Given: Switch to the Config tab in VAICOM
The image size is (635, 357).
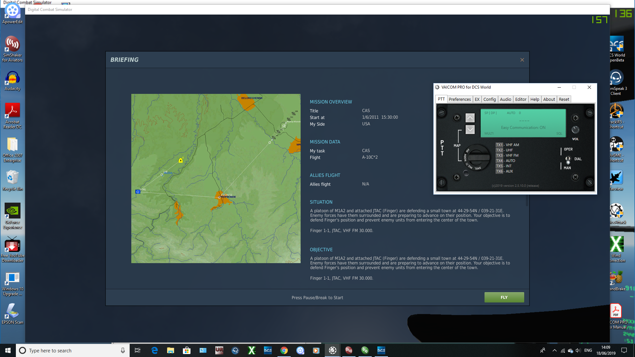Looking at the screenshot, I should (x=489, y=99).
